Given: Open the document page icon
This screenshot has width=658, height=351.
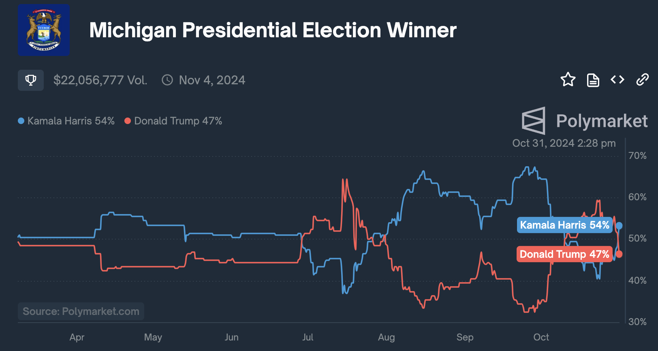Looking at the screenshot, I should click(593, 80).
